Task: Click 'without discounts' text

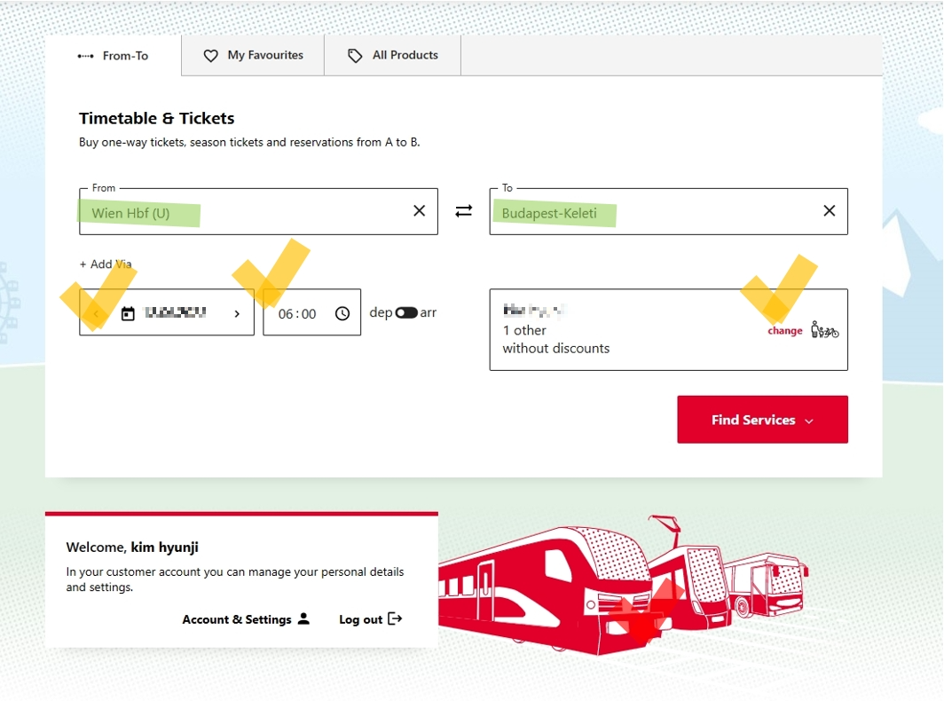Action: [555, 349]
